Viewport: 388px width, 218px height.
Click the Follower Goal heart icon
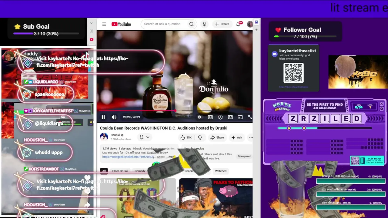(x=278, y=30)
